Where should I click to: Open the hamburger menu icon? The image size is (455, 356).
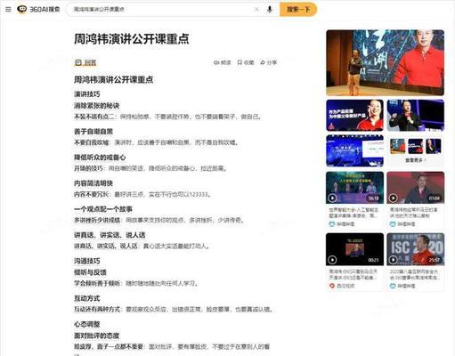pos(8,10)
